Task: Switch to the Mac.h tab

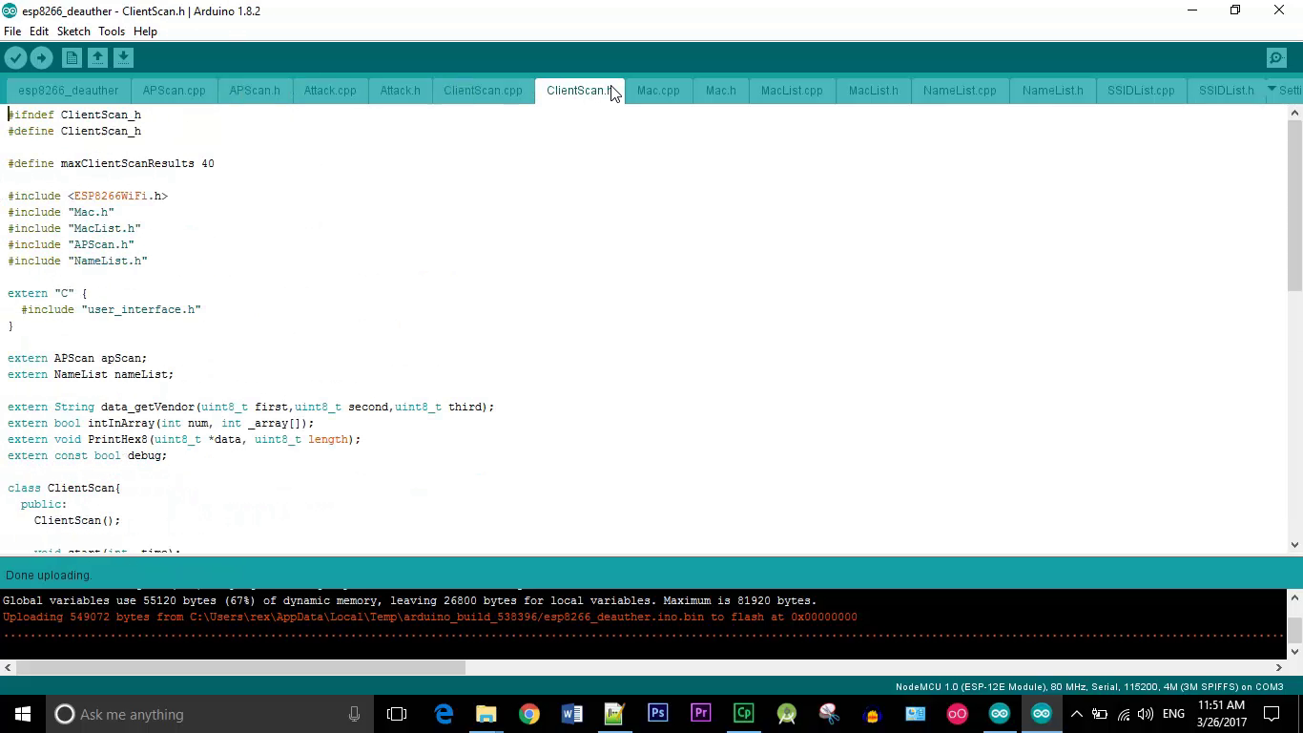Action: tap(720, 91)
